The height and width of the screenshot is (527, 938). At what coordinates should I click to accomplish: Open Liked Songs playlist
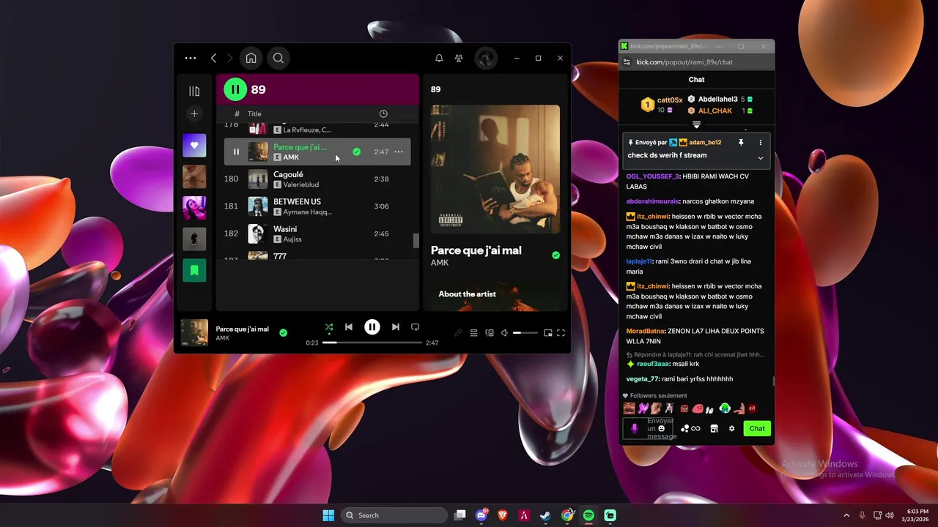point(194,145)
